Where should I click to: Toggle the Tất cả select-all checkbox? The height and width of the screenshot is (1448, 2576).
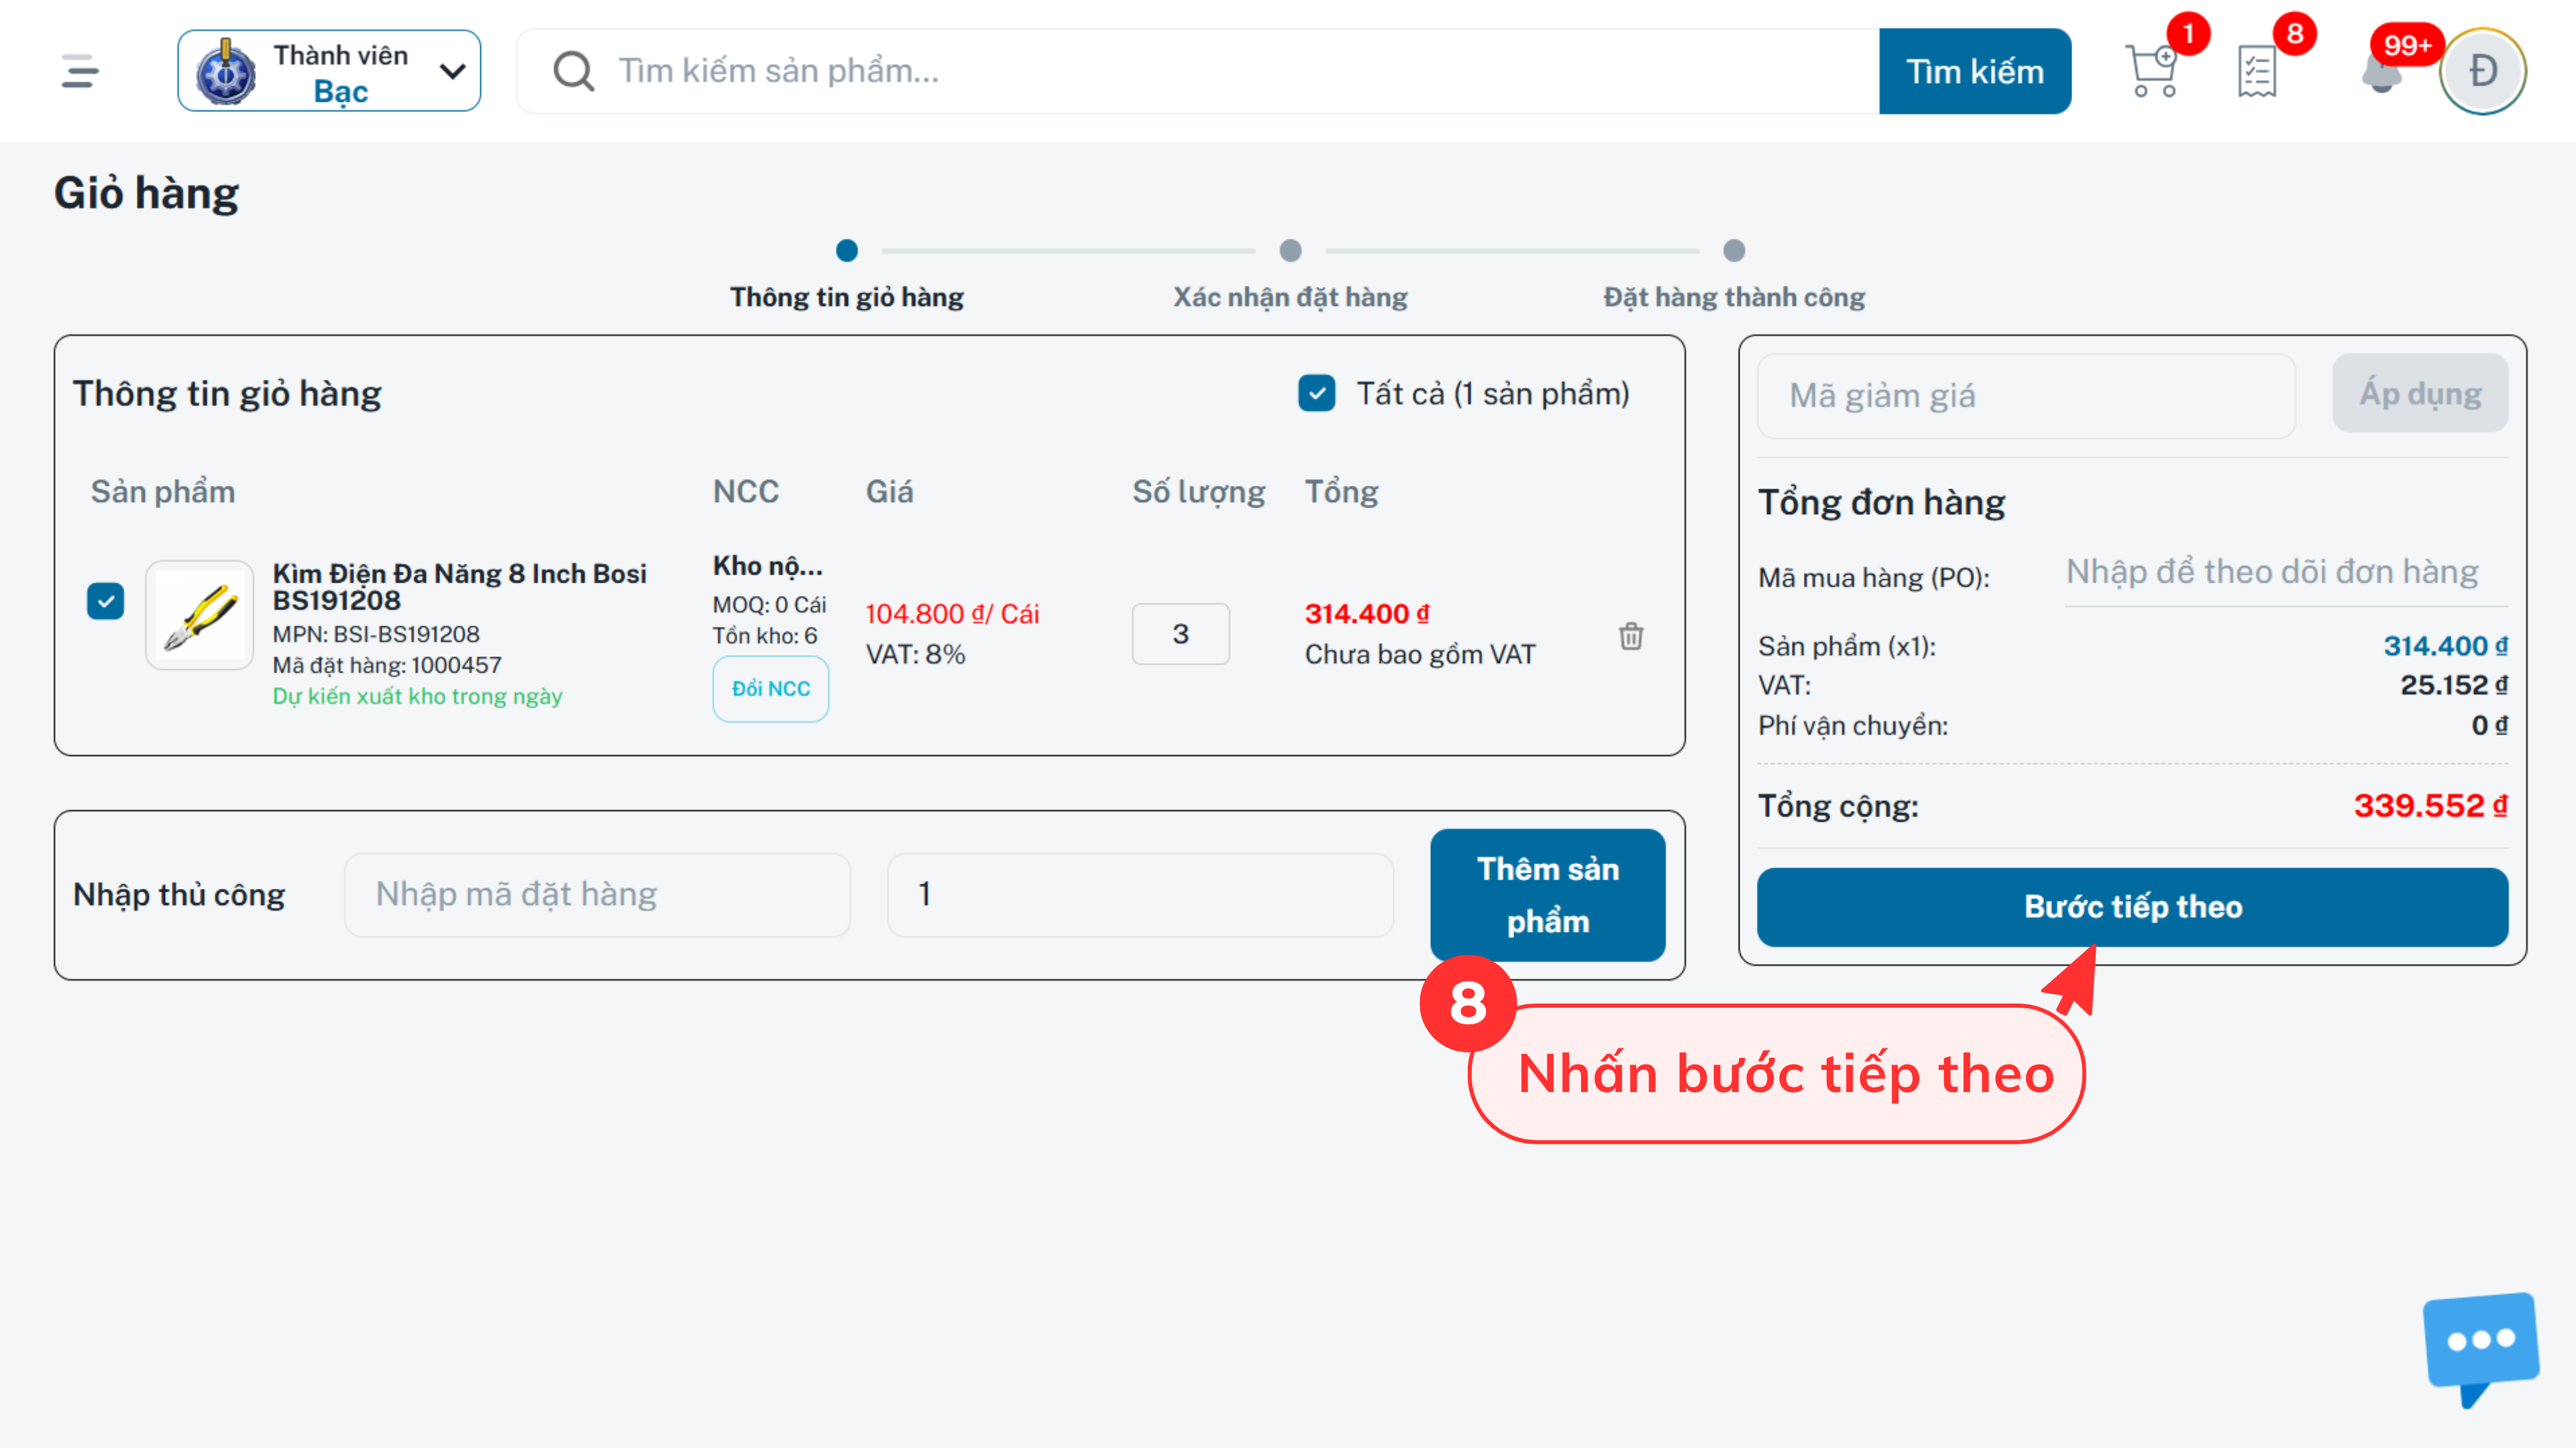click(1316, 394)
